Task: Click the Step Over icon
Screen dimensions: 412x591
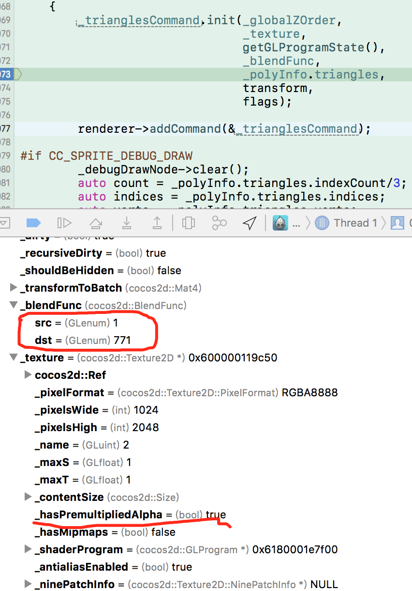Action: tap(96, 223)
